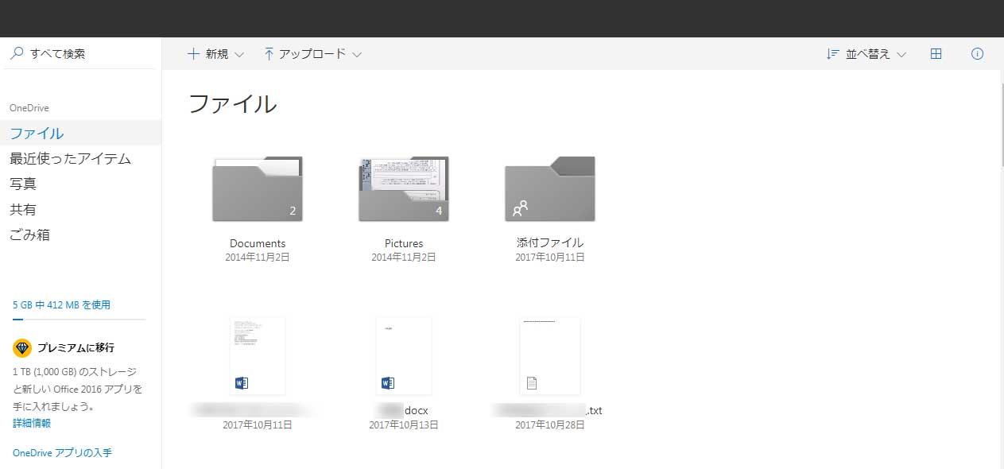Image resolution: width=1004 pixels, height=469 pixels.
Task: Open the Pictures folder
Action: 404,189
